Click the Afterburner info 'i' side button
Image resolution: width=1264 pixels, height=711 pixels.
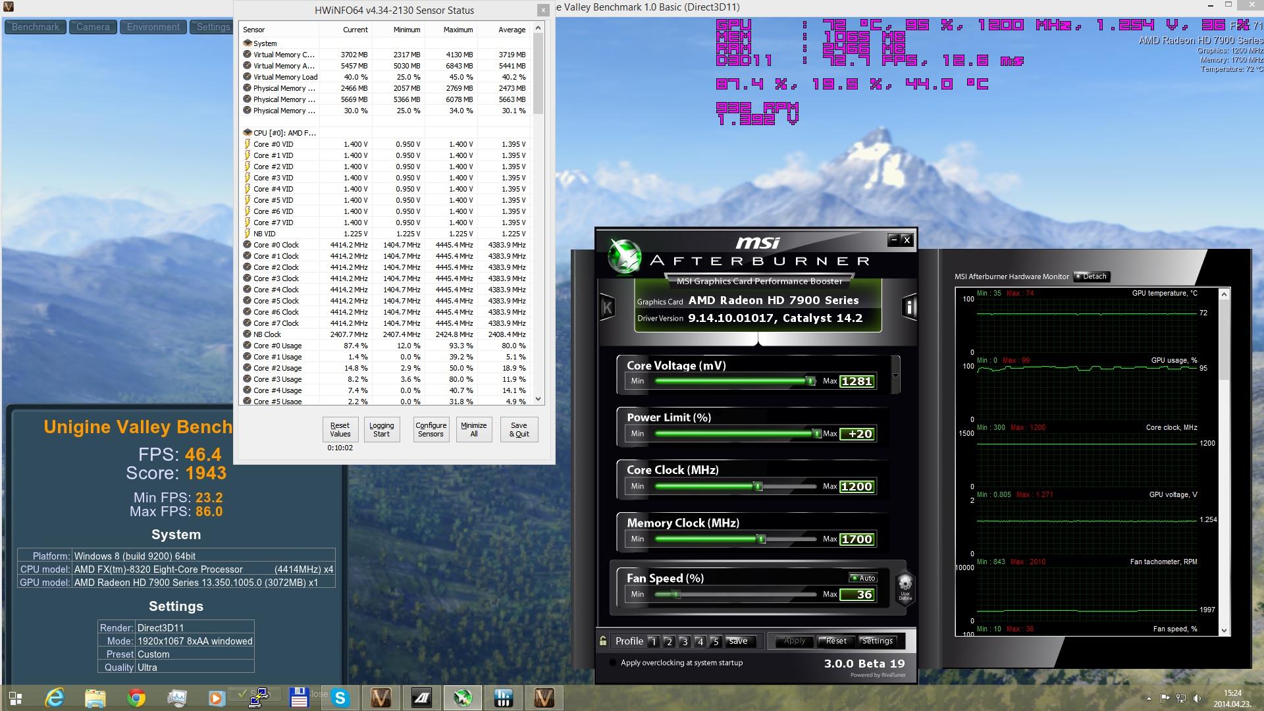tap(909, 307)
